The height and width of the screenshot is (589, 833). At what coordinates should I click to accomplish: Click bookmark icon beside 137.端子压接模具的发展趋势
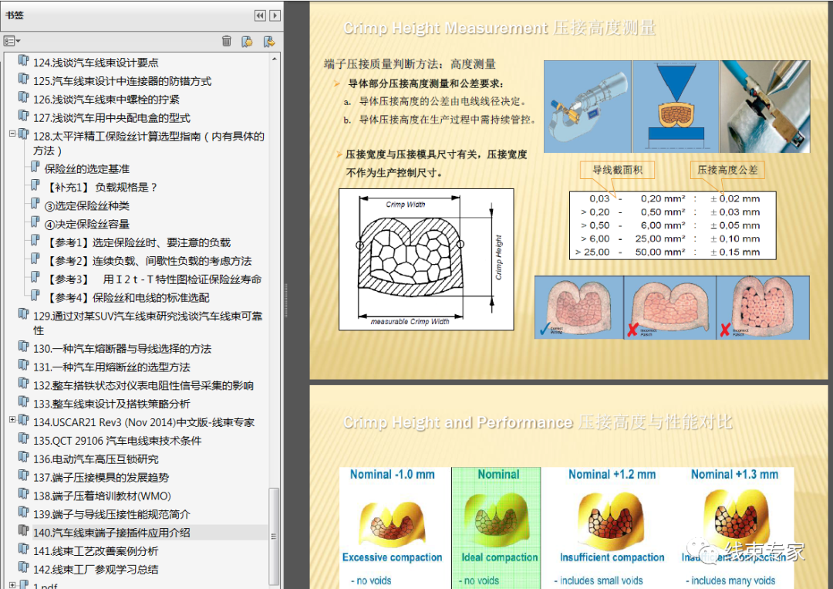coord(23,476)
